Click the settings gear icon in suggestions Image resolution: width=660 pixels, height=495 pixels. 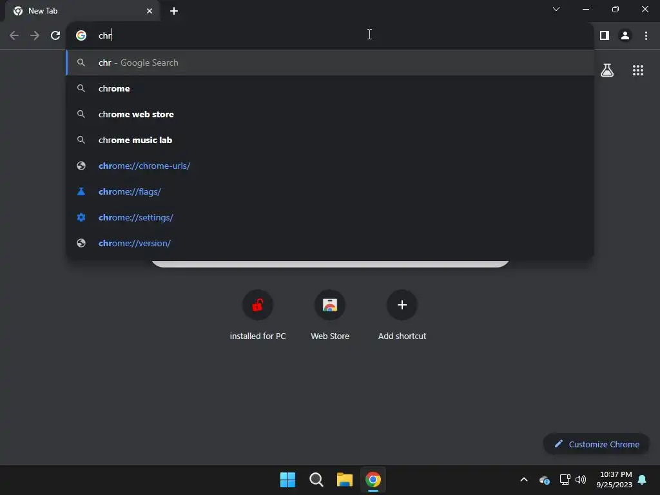tap(81, 217)
